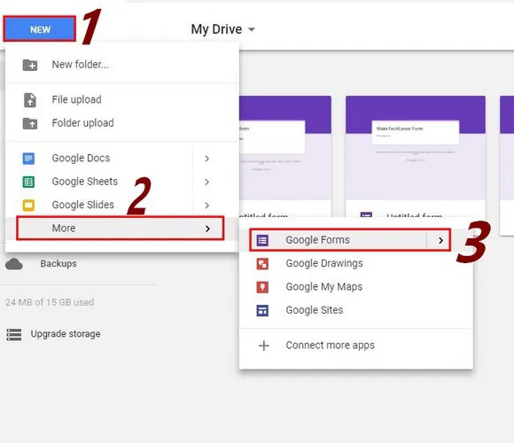
Task: Click the plus icon for Connect more apps
Action: click(264, 346)
